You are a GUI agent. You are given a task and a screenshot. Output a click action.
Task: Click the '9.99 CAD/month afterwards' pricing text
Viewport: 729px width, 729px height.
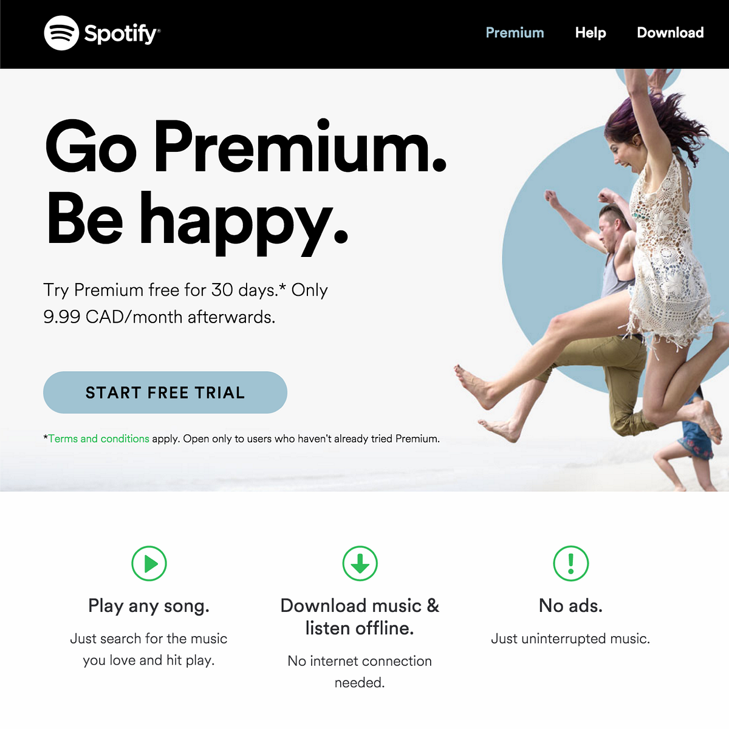pos(159,317)
